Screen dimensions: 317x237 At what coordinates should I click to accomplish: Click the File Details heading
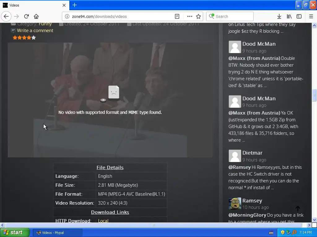click(110, 168)
